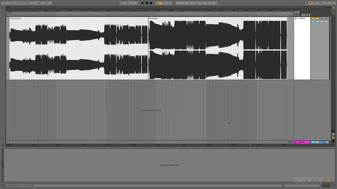Image resolution: width=337 pixels, height=189 pixels.
Task: Click the Arrangement Record button
Action: pos(151,3)
